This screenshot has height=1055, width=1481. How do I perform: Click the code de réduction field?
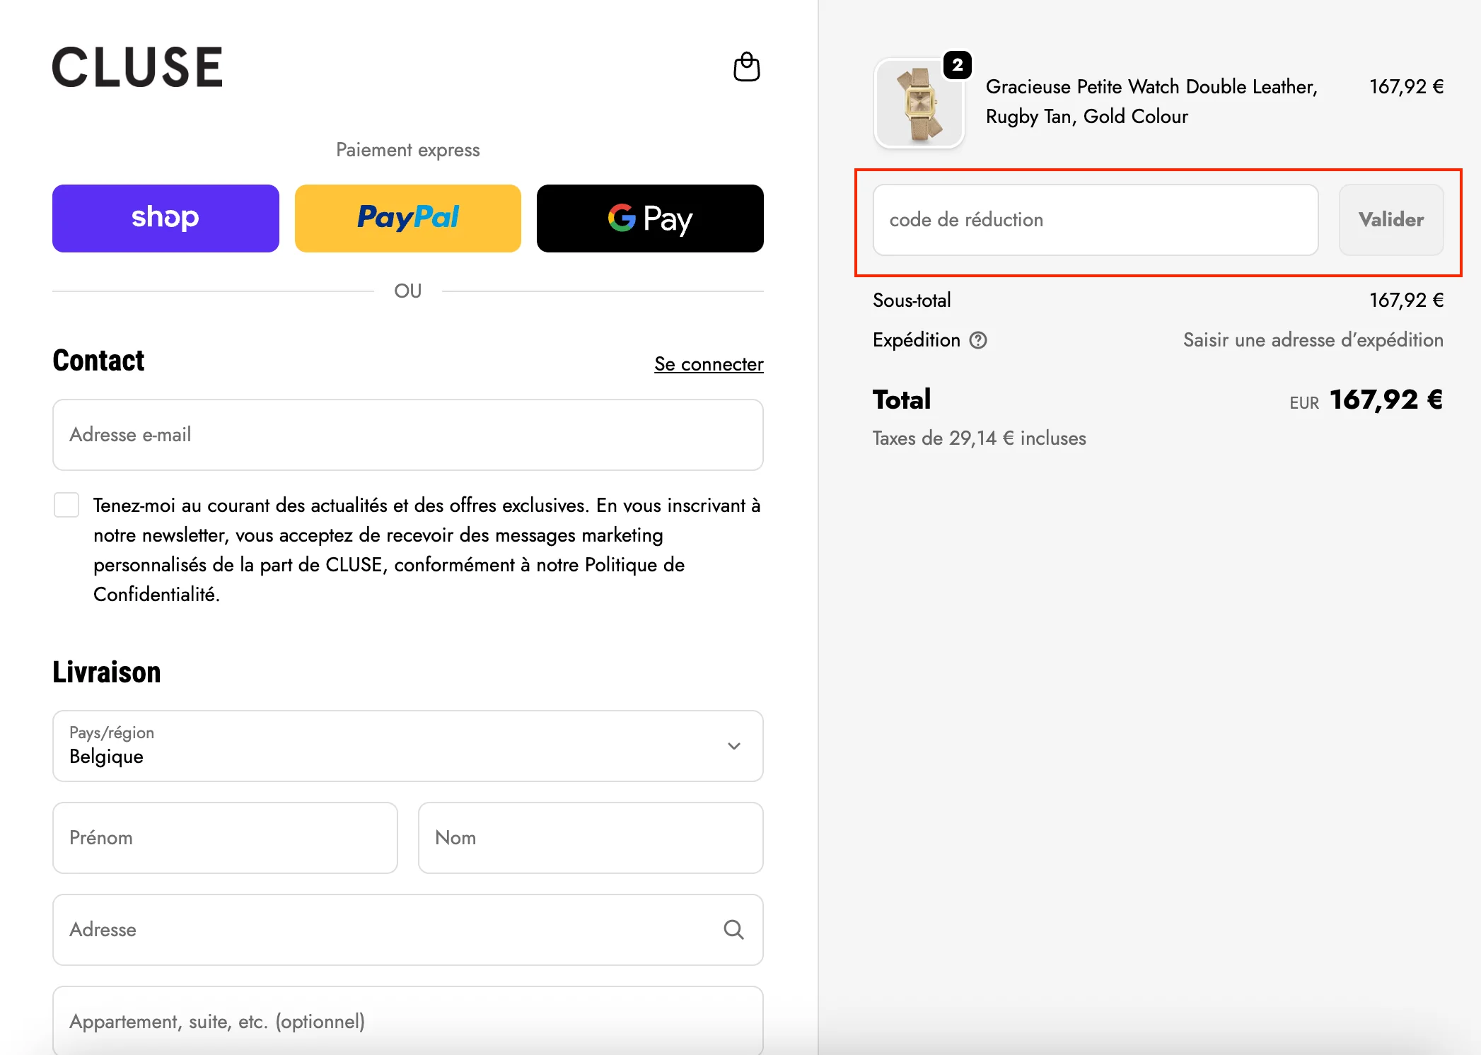1096,220
